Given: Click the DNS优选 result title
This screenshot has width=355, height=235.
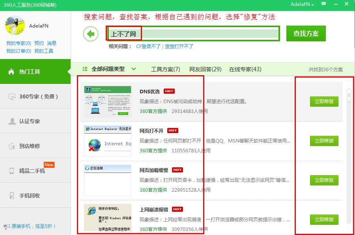Looking at the screenshot, I should point(149,91).
